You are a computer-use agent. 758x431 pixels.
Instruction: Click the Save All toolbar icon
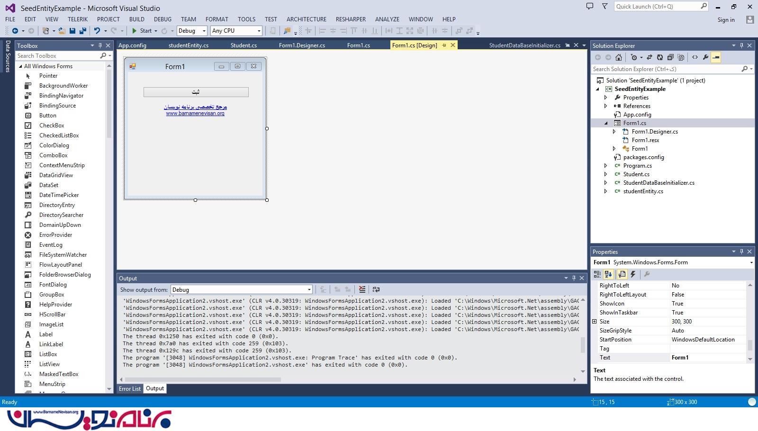[82, 31]
